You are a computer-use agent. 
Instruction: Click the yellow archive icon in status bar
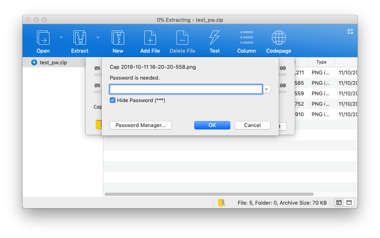(x=221, y=203)
